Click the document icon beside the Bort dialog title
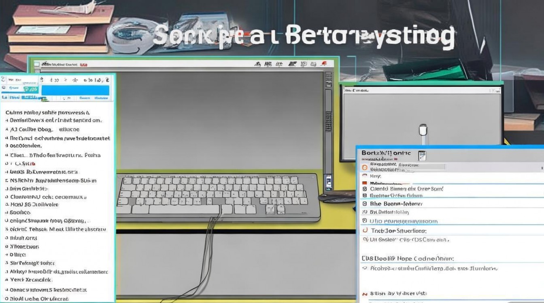544x303 pixels. [422, 155]
